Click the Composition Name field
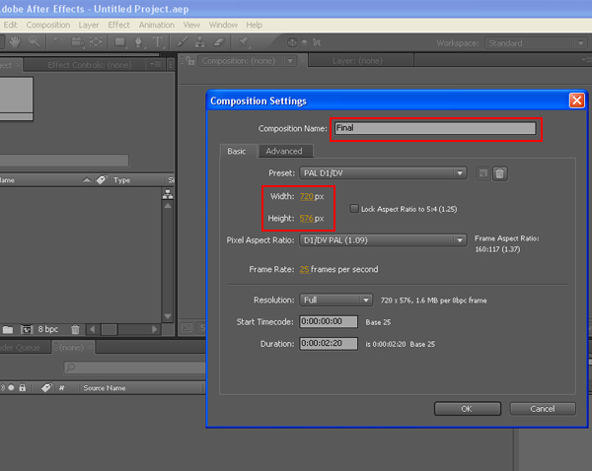The width and height of the screenshot is (592, 471). pos(435,128)
